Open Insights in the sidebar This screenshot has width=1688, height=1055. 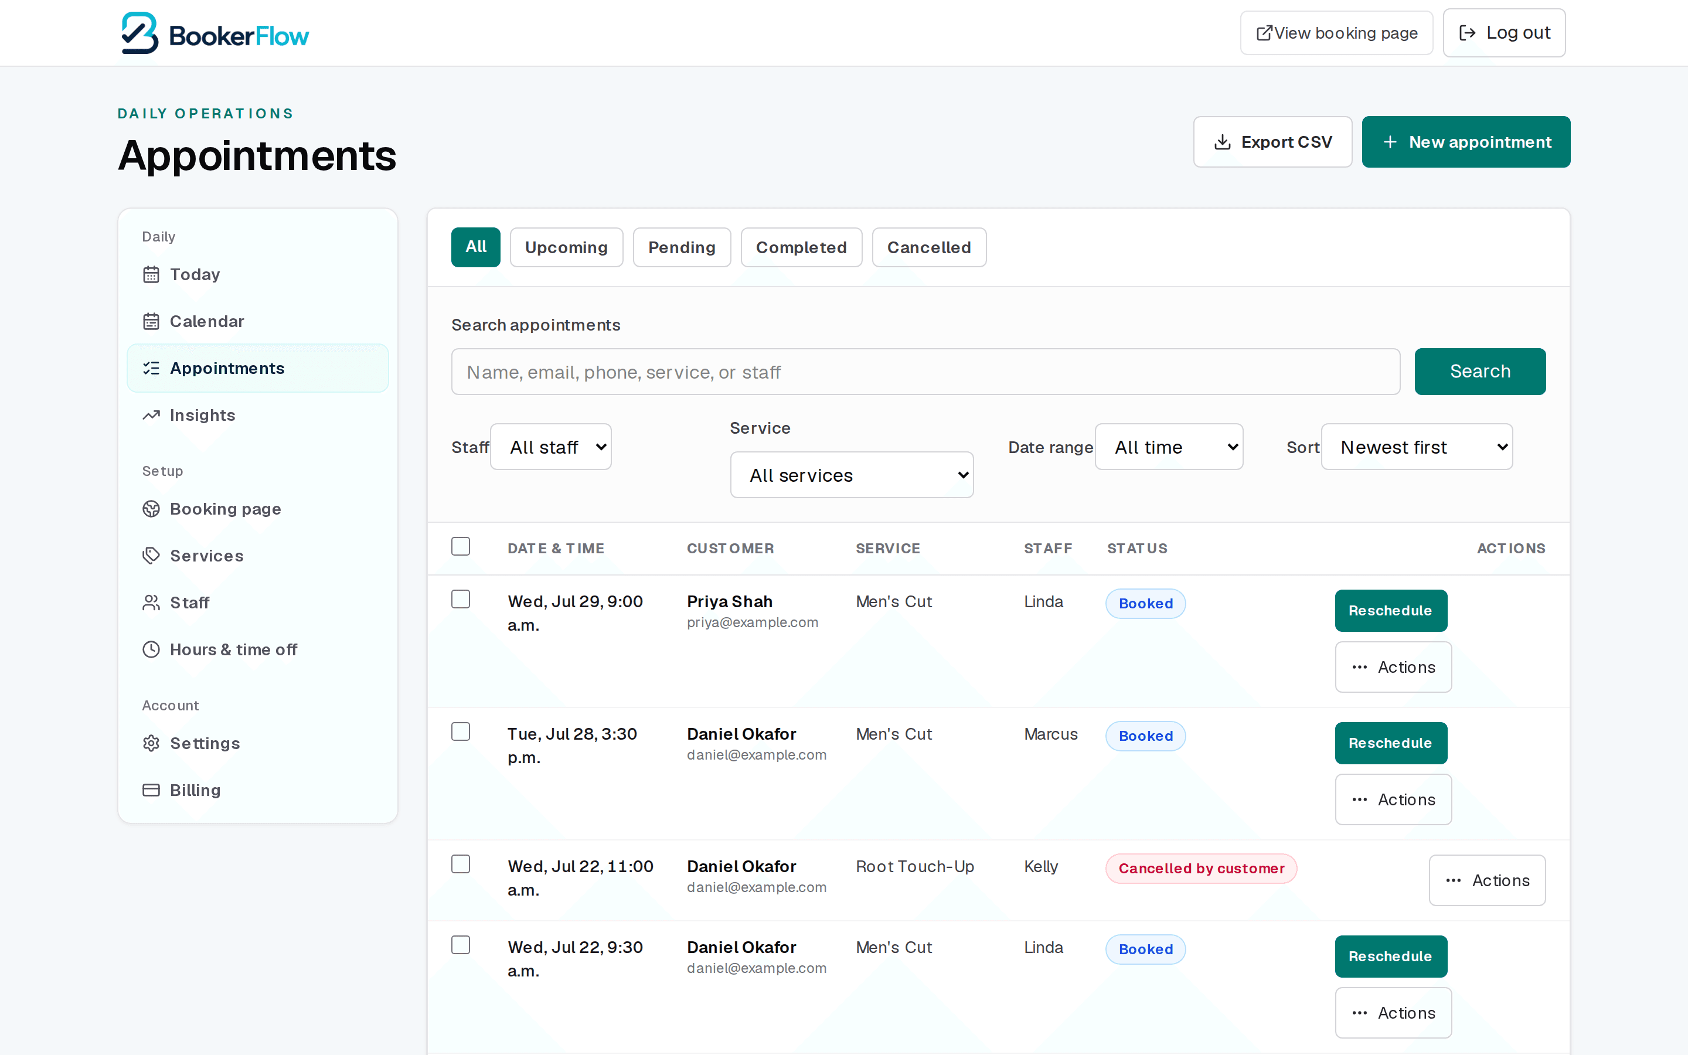[257, 415]
